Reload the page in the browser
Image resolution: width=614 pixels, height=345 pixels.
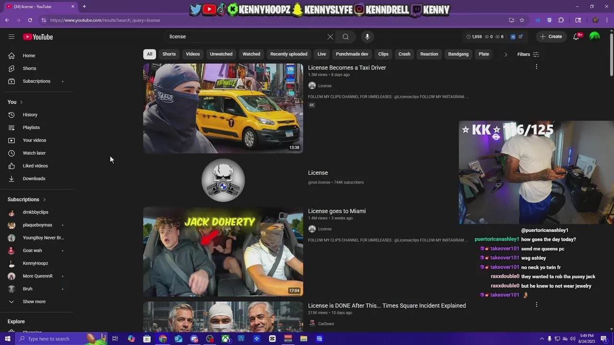coord(30,20)
